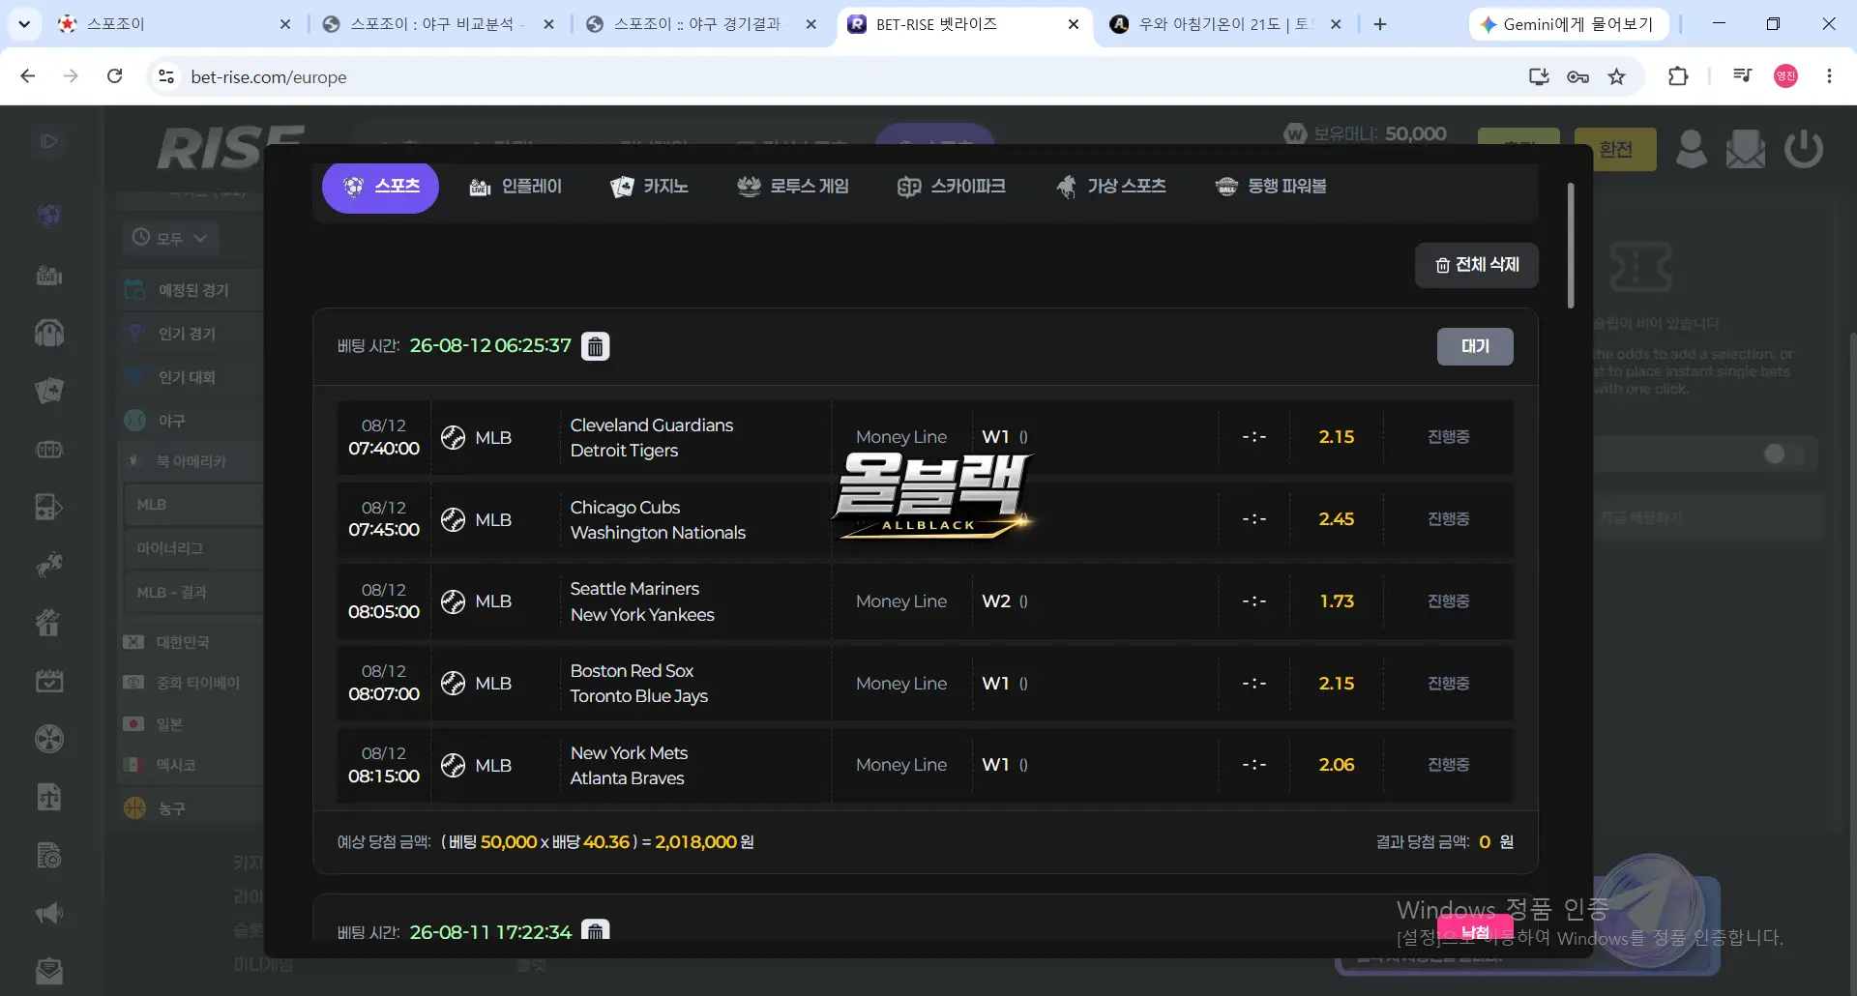
Task: Click the 환전 button in the header
Action: [x=1615, y=149]
